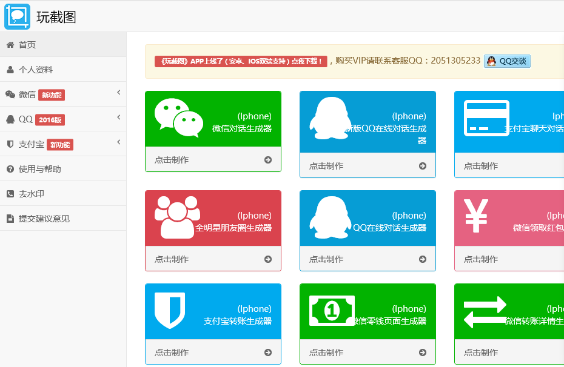Click the arrow icon in 新版QQ在线对话生成器 footer
564x367 pixels.
(x=423, y=166)
